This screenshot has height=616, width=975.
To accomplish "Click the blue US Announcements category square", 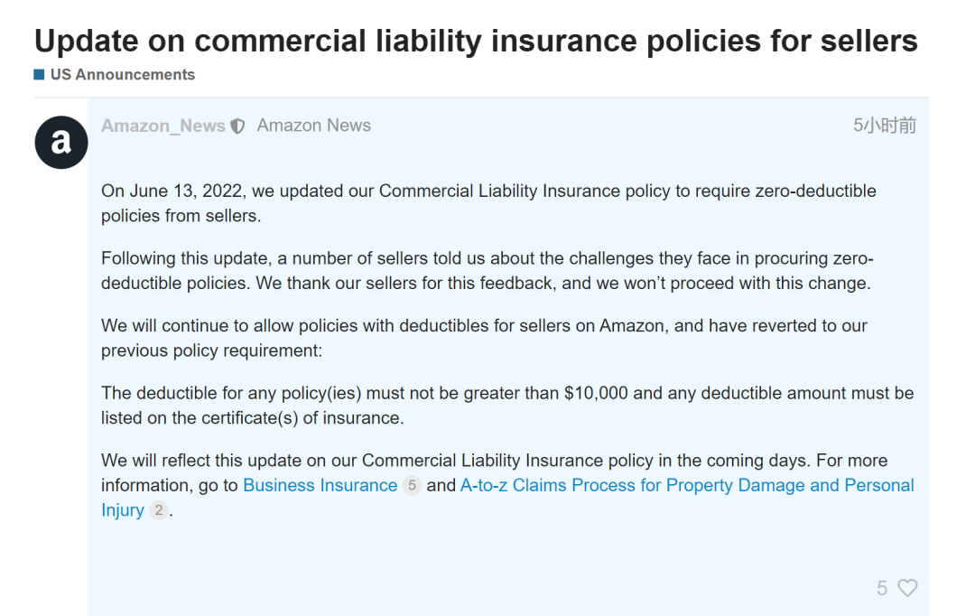I will (39, 75).
